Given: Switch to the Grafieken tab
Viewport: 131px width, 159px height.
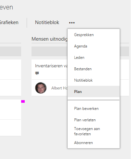Looking at the screenshot, I should pos(9,22).
